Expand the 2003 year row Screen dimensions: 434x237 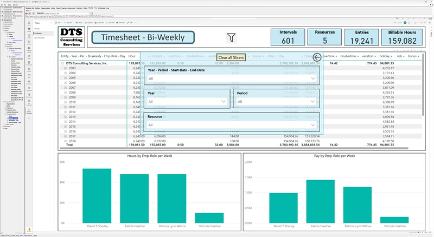(64, 68)
